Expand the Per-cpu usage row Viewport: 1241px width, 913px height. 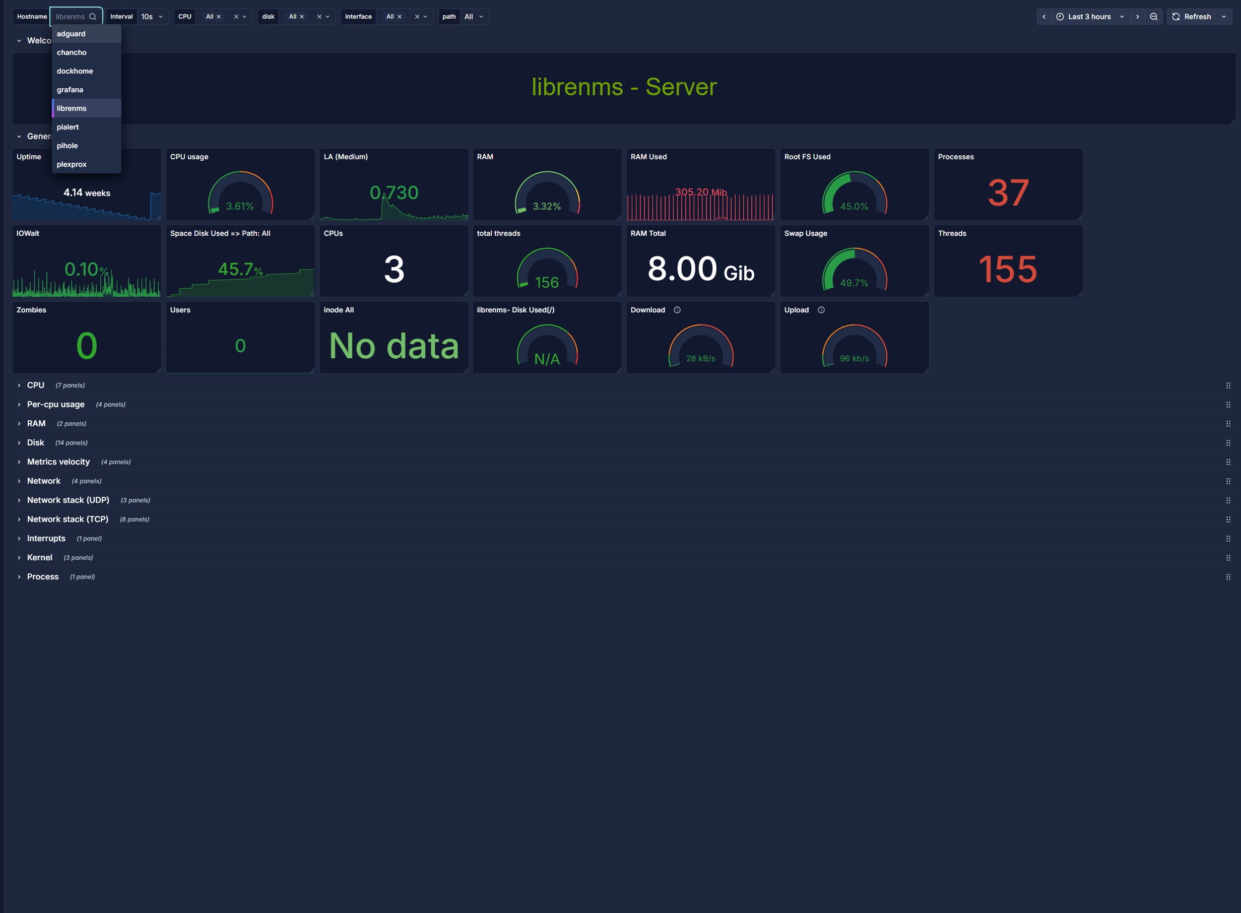coord(55,405)
